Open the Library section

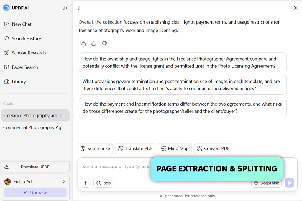click(x=15, y=82)
